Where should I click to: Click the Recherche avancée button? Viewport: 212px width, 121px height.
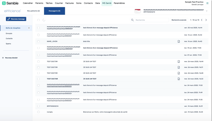point(179,20)
